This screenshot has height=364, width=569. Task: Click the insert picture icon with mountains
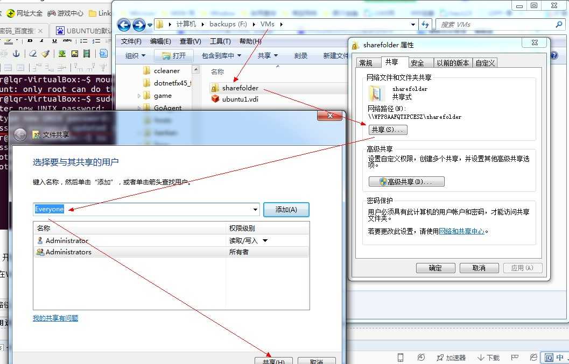point(75,54)
